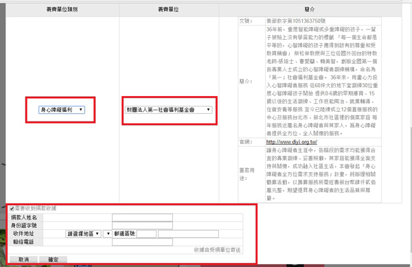Click the 捐款人姓名 input field

[x=142, y=218]
